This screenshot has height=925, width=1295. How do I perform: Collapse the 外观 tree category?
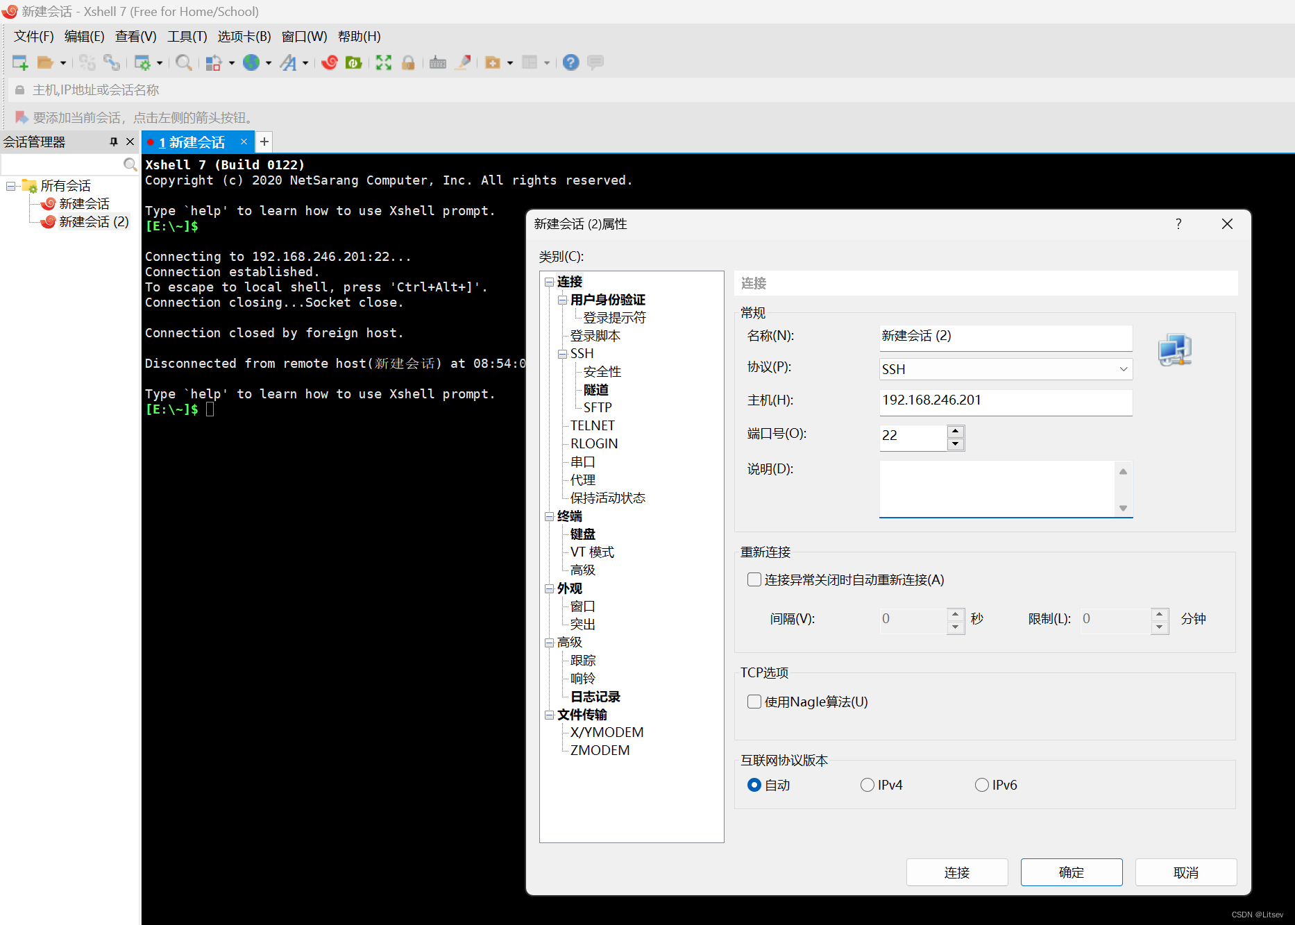[549, 588]
